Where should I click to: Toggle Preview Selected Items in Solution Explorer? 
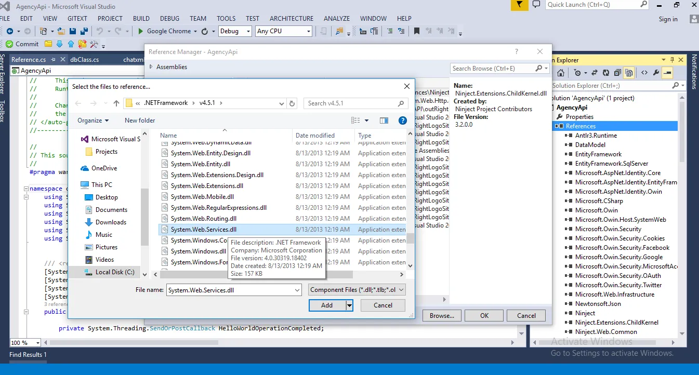pos(667,73)
